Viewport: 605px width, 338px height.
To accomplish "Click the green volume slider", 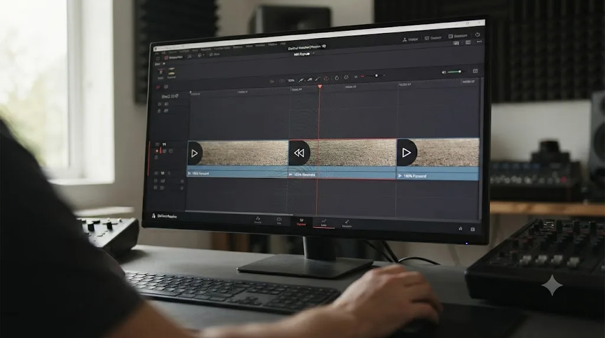I will coord(454,71).
